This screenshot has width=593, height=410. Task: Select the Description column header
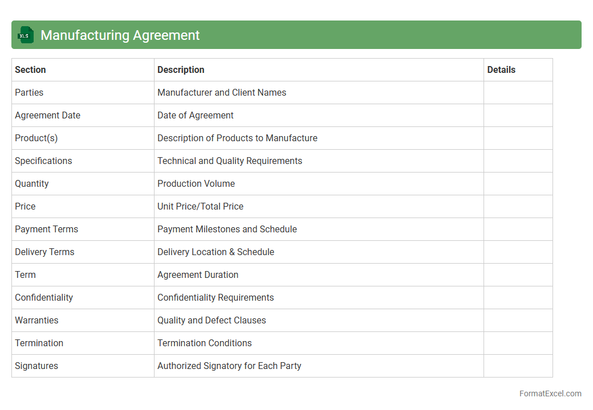click(181, 70)
